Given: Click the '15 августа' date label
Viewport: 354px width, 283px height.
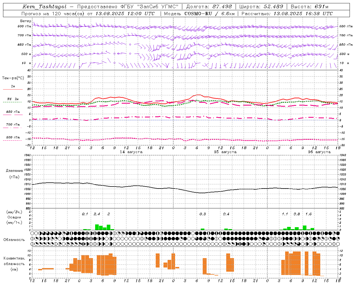Looking at the screenshot, I should coord(225,152).
